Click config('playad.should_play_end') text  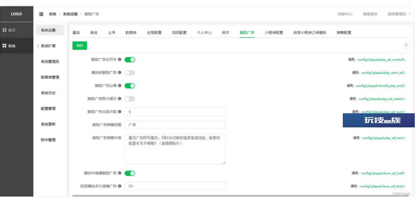pyautogui.click(x=380, y=86)
